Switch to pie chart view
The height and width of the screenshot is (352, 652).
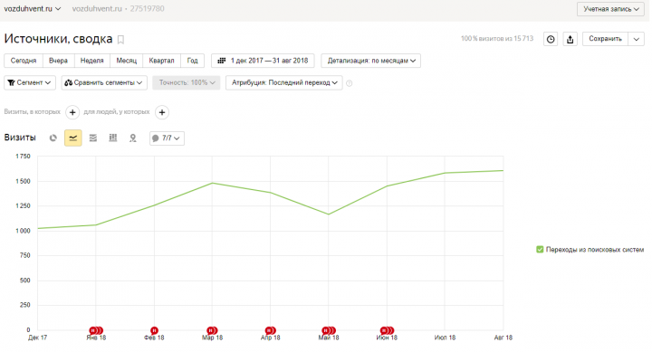pos(53,138)
